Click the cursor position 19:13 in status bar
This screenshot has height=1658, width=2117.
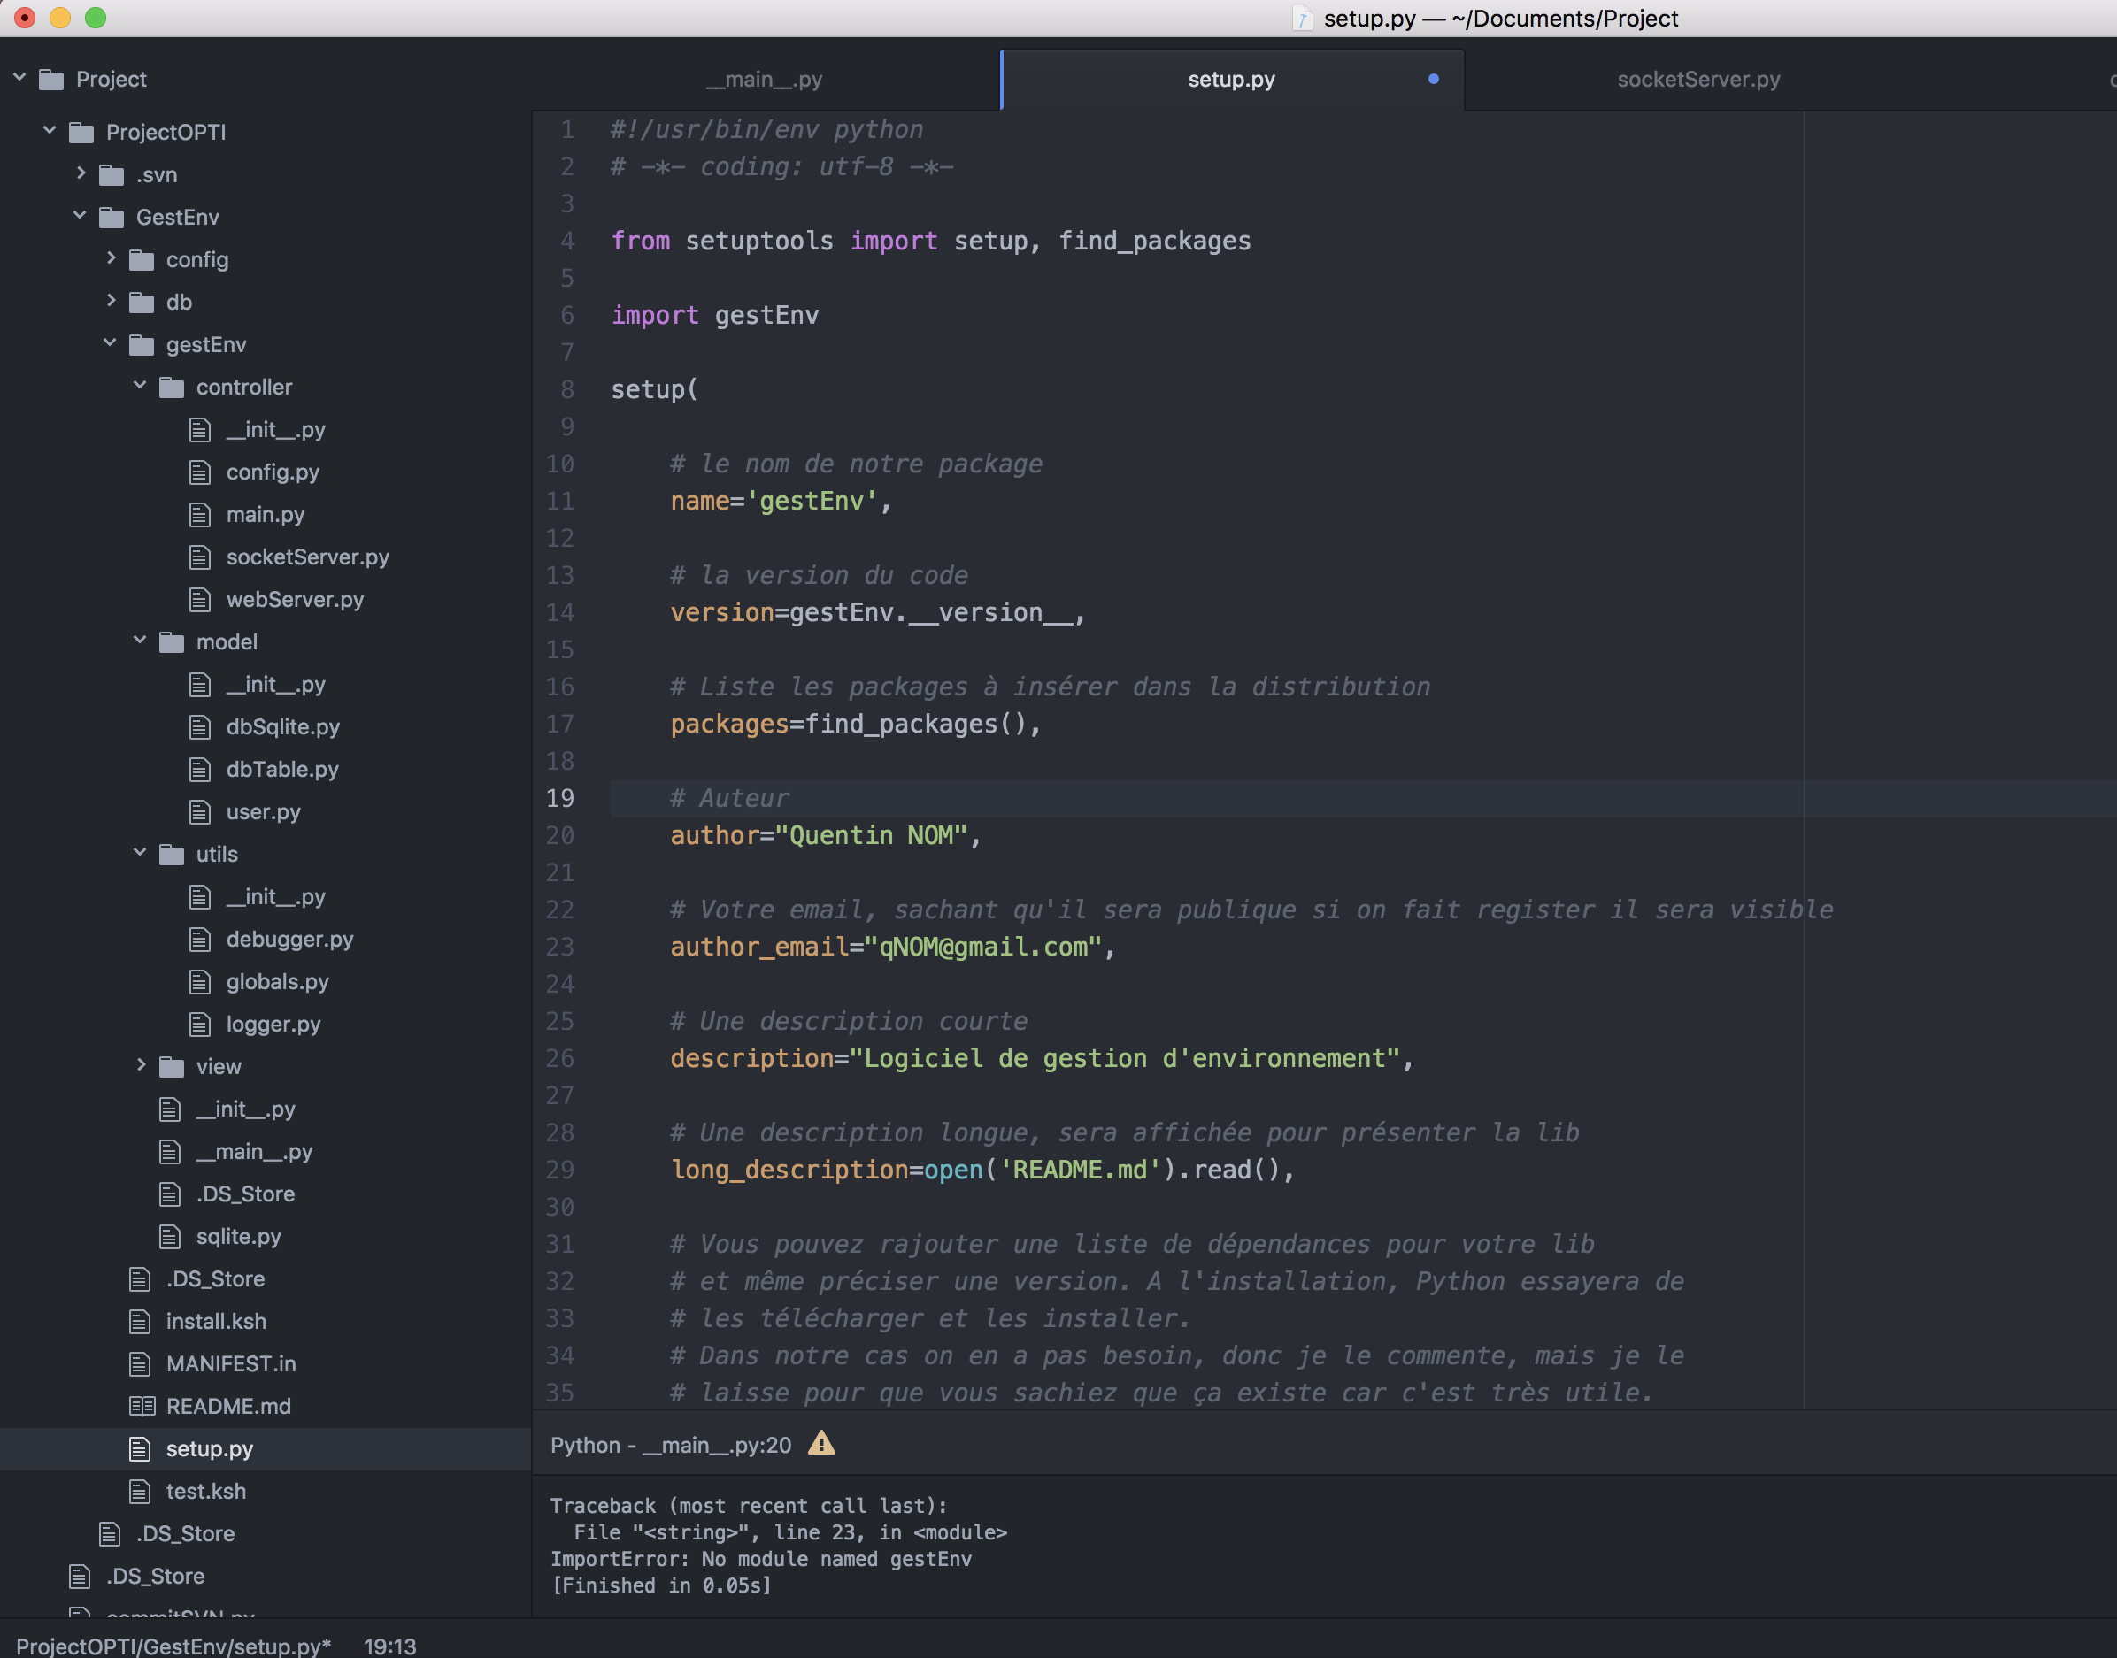click(389, 1646)
